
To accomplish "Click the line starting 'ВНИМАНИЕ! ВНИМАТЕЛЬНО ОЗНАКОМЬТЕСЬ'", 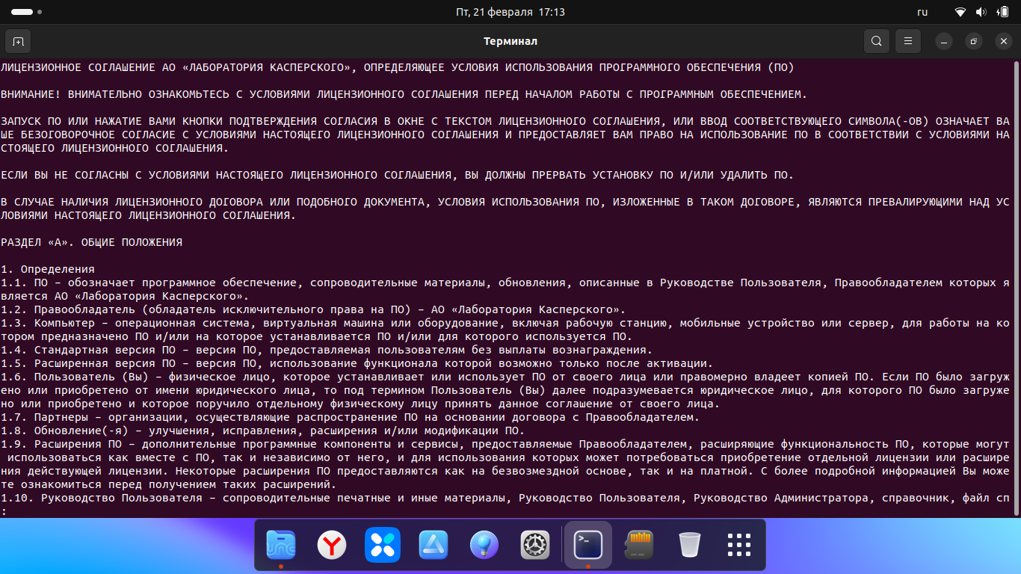I will point(404,94).
